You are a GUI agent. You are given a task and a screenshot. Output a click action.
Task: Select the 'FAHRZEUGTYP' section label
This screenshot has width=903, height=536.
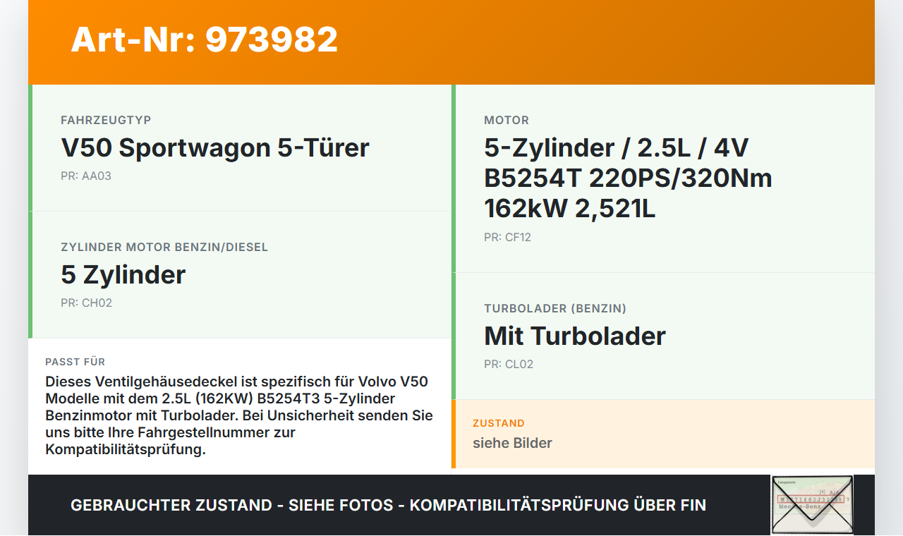pos(106,120)
